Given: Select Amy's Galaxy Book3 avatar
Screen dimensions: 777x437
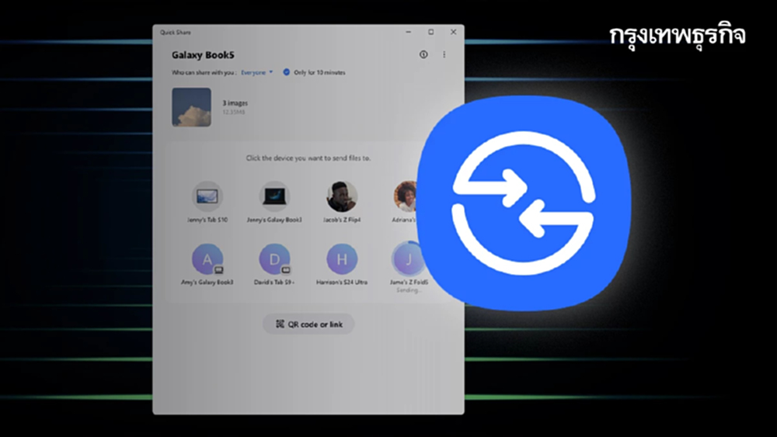Looking at the screenshot, I should pos(207,258).
